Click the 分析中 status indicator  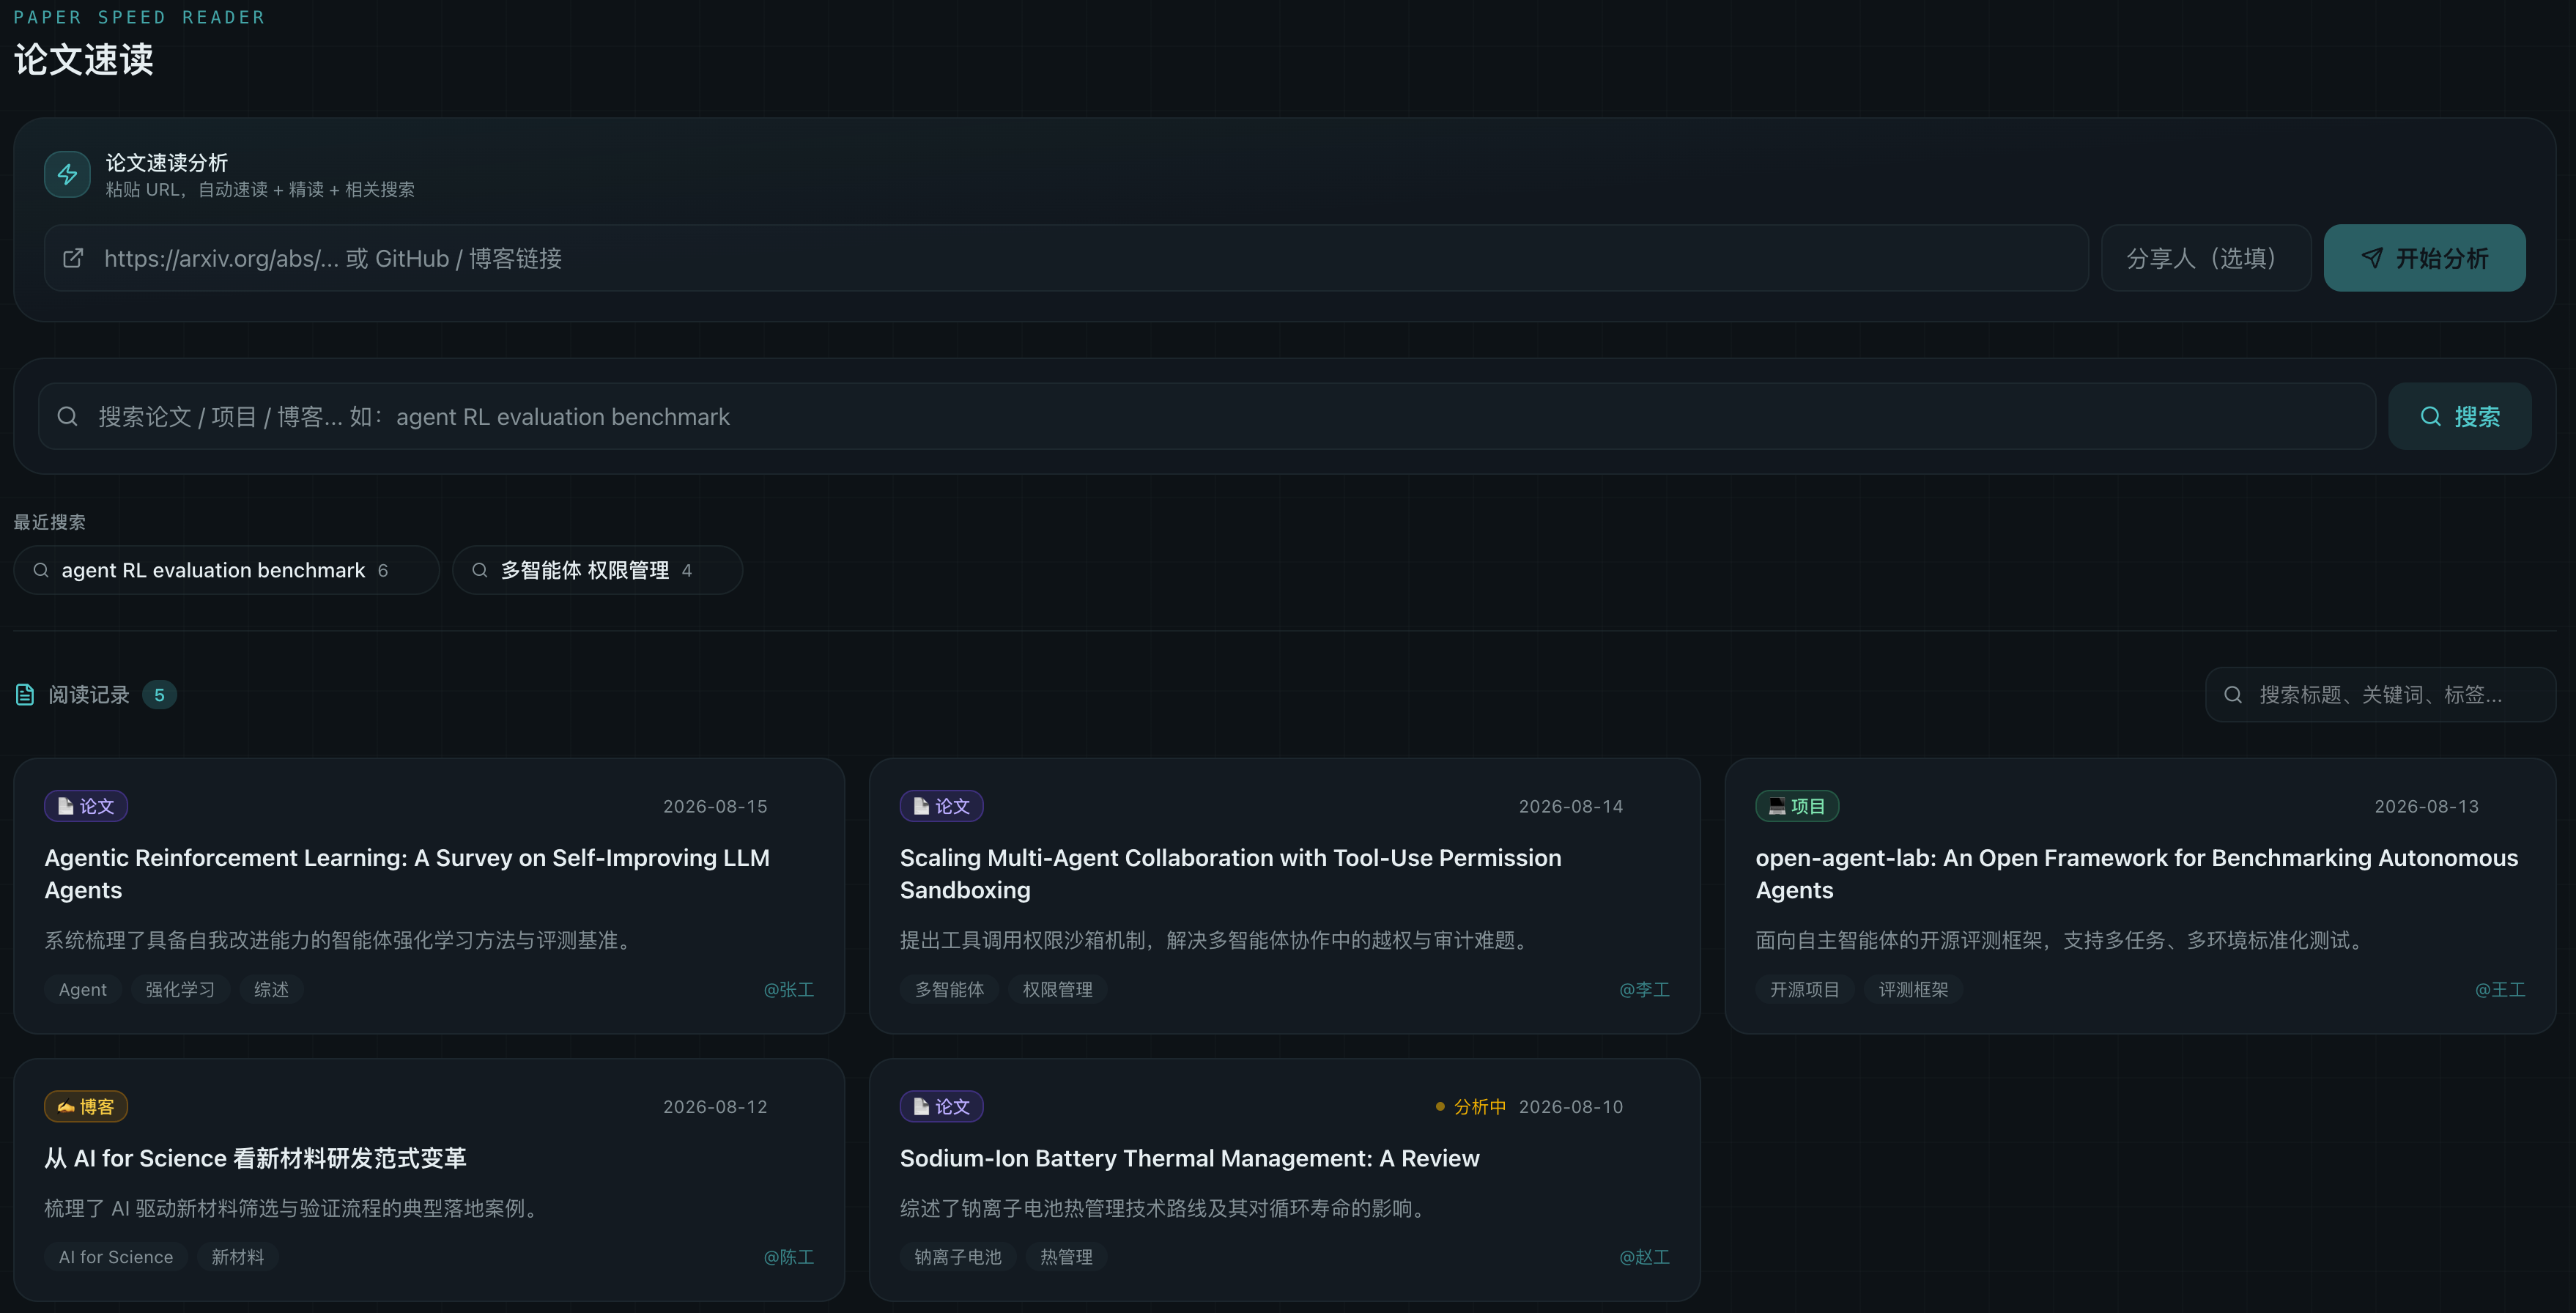(1470, 1106)
